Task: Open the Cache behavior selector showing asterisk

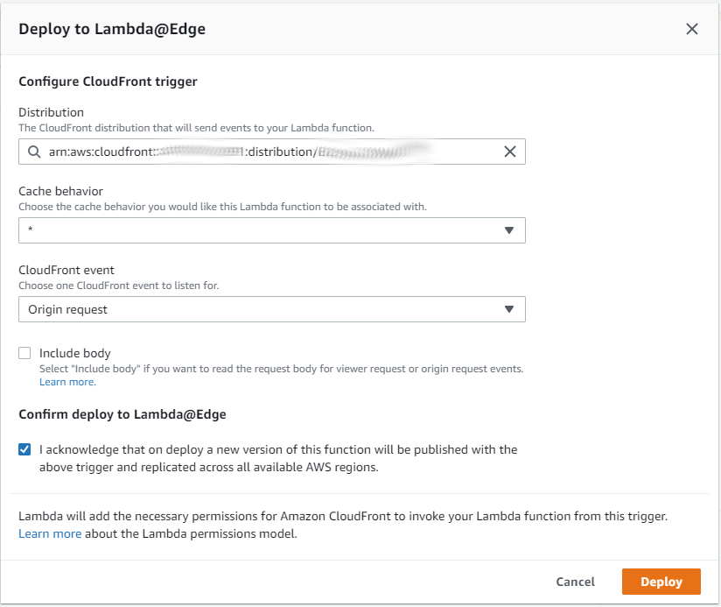Action: click(x=262, y=230)
